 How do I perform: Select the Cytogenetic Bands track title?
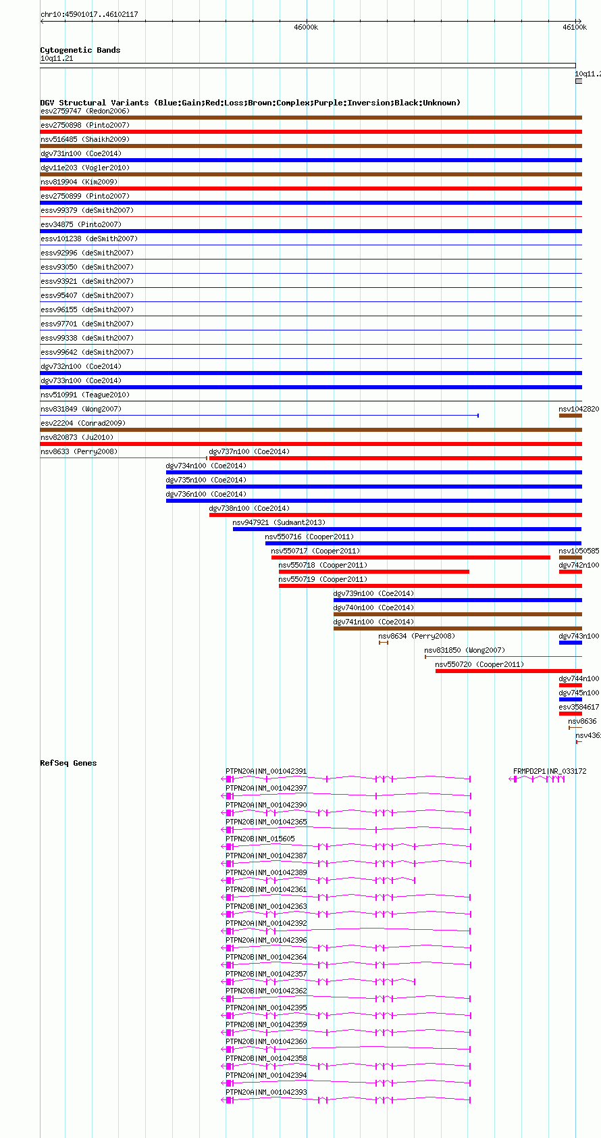(x=80, y=50)
